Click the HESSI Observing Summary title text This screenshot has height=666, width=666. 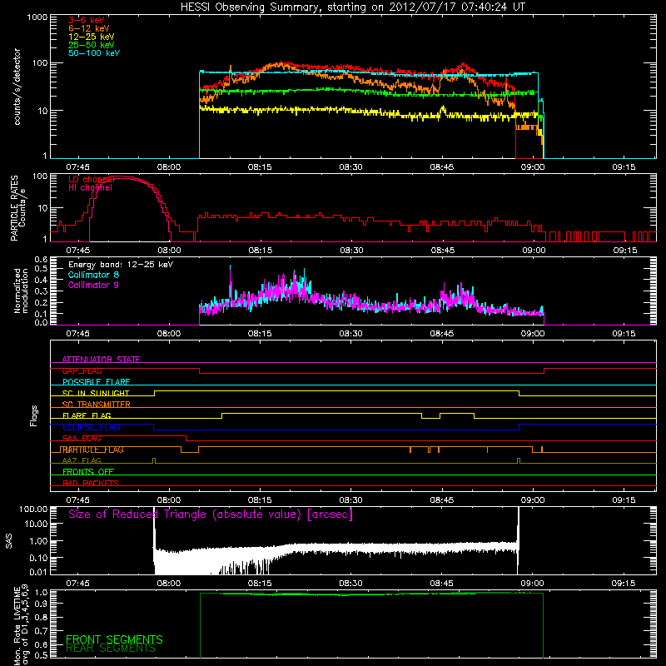coord(353,7)
